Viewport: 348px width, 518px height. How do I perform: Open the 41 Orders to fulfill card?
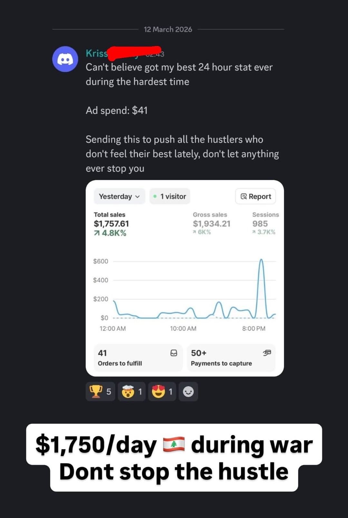[138, 358]
